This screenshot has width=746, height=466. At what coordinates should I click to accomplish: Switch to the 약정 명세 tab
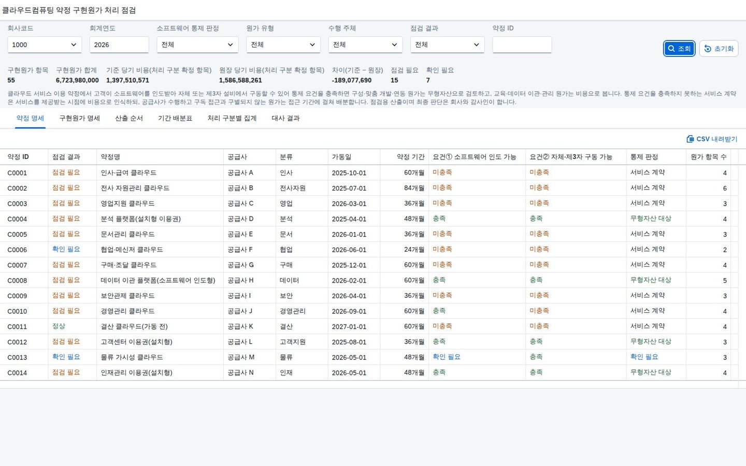[30, 118]
